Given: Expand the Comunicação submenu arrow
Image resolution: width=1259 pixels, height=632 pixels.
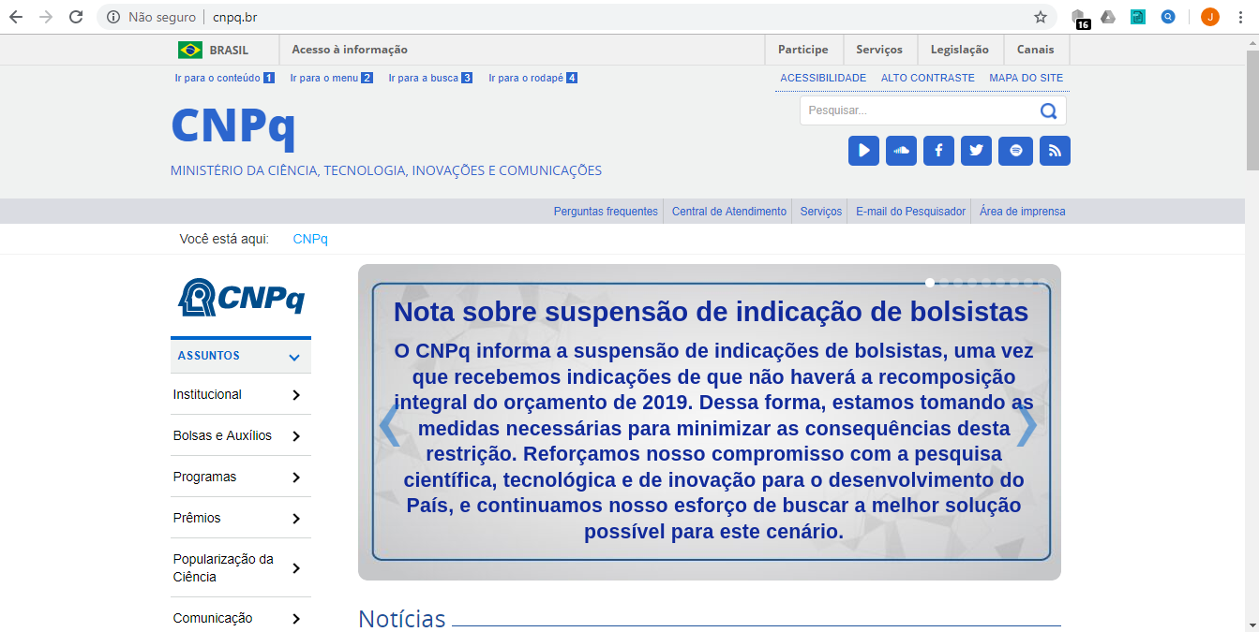Looking at the screenshot, I should (x=296, y=619).
